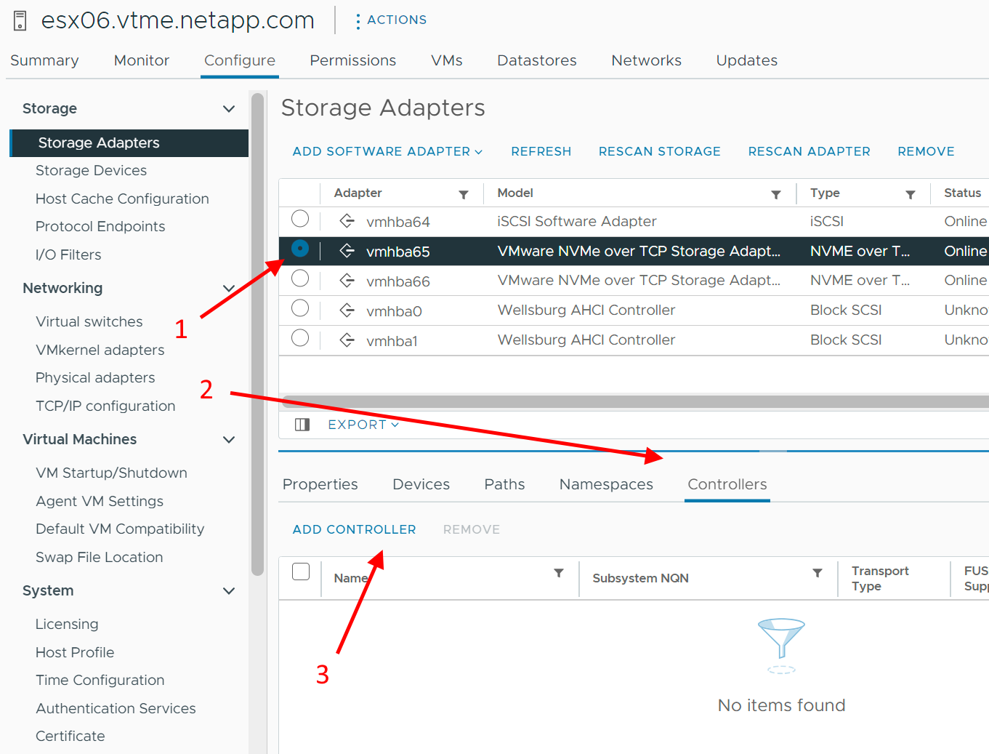Image resolution: width=989 pixels, height=754 pixels.
Task: Click Rescan Storage button
Action: [x=659, y=151]
